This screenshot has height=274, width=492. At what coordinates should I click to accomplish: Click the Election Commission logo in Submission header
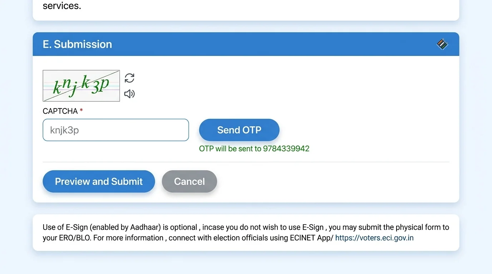(442, 44)
